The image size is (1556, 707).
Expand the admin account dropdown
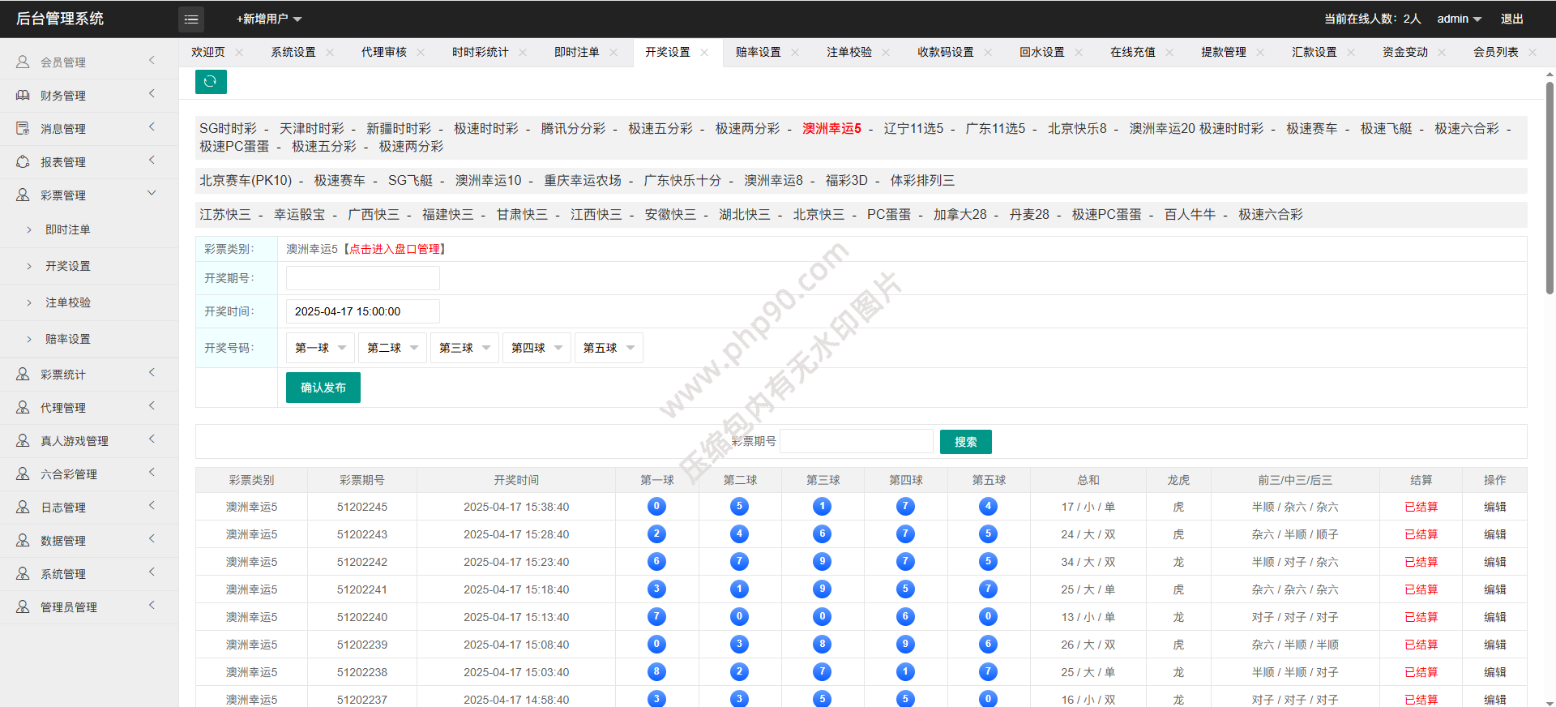[x=1459, y=19]
